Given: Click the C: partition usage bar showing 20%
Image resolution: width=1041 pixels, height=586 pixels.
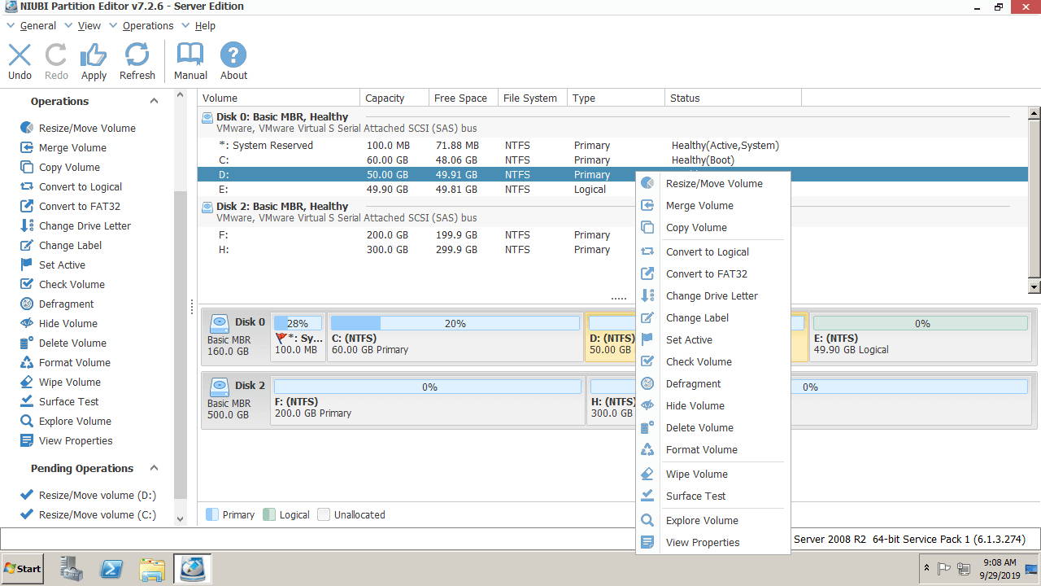Looking at the screenshot, I should [x=455, y=323].
